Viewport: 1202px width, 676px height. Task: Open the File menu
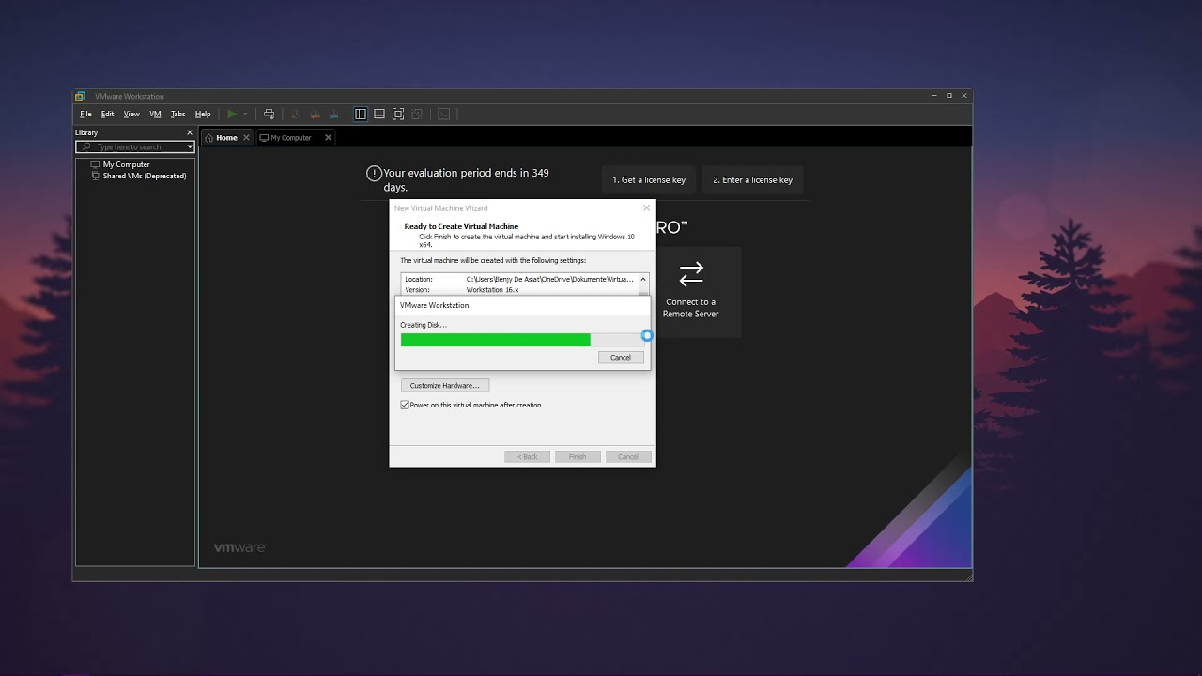[85, 114]
